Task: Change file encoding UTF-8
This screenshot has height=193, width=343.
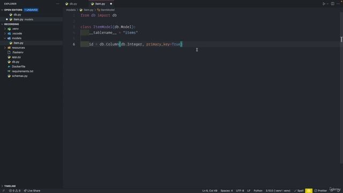Action: tap(240, 191)
